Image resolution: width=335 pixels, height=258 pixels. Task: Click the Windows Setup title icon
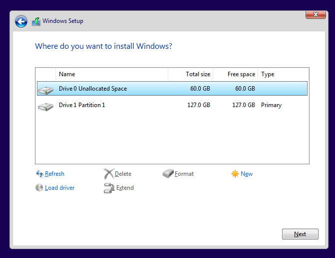(x=36, y=21)
